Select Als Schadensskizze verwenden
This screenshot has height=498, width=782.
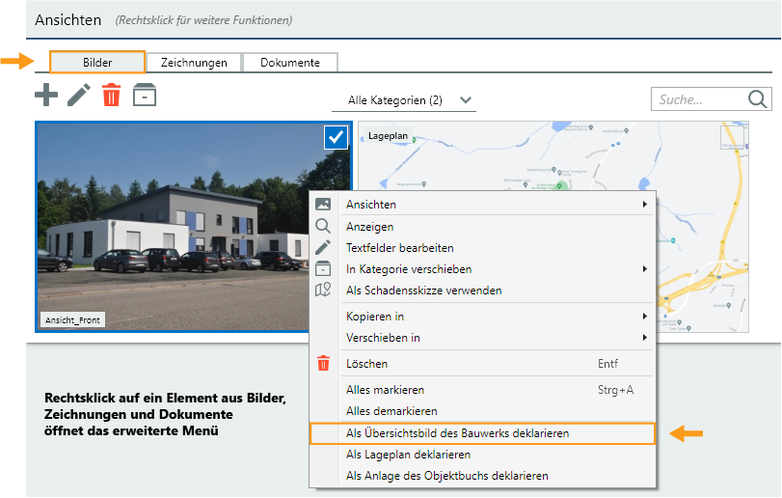(483, 290)
